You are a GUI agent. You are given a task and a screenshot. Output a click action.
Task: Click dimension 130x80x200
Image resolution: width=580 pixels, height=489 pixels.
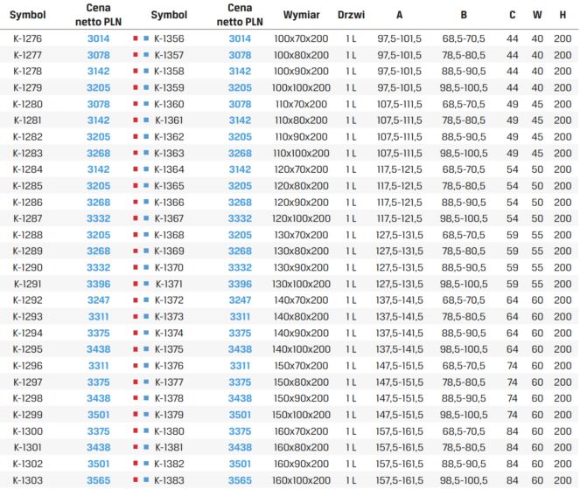(301, 251)
